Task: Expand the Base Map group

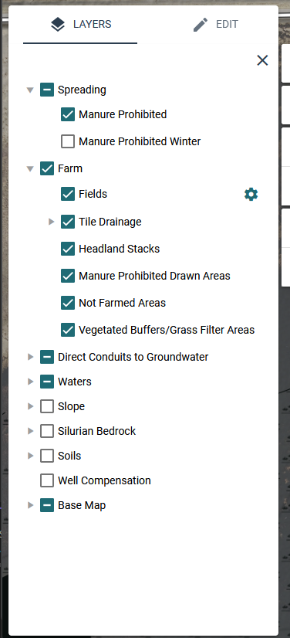Action: pyautogui.click(x=30, y=505)
